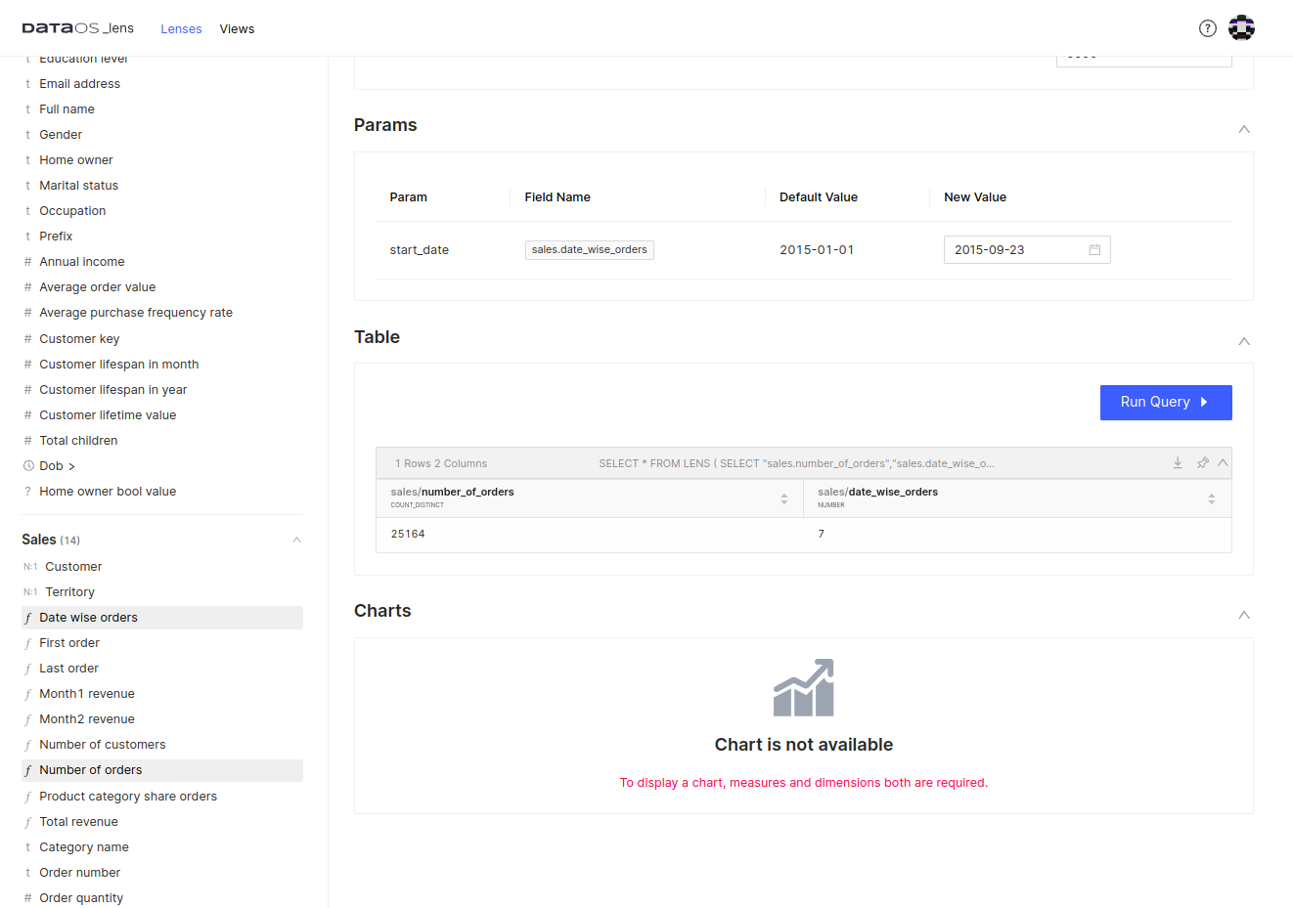Click the sales.date_wise_orders field tag

[590, 250]
